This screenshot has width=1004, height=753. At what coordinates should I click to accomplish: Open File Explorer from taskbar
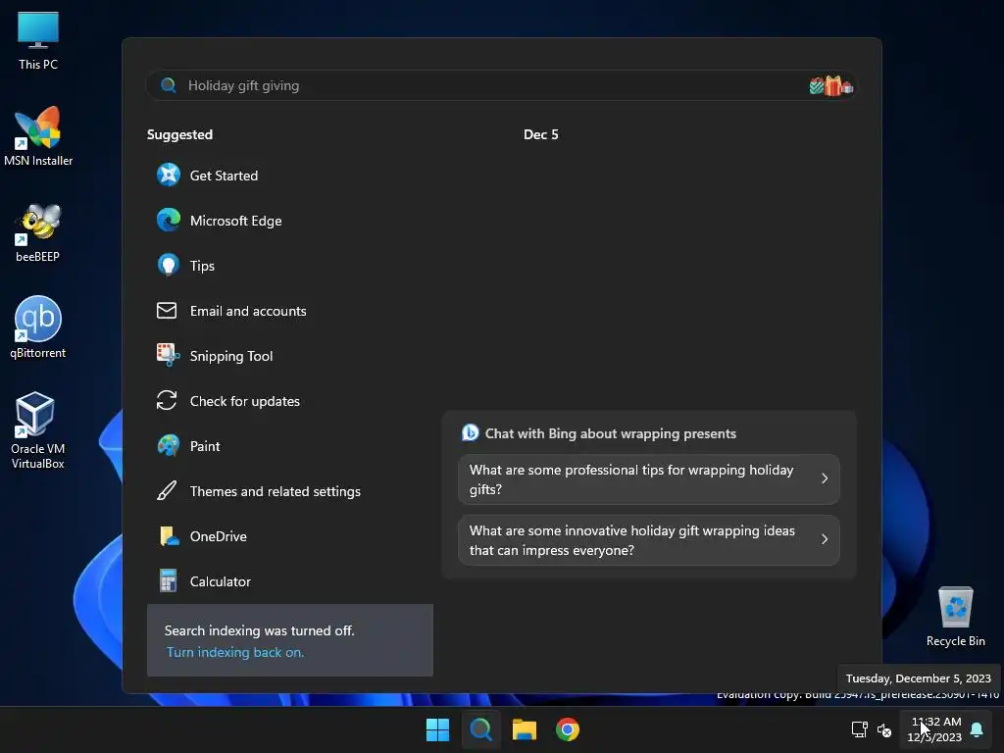click(x=525, y=729)
